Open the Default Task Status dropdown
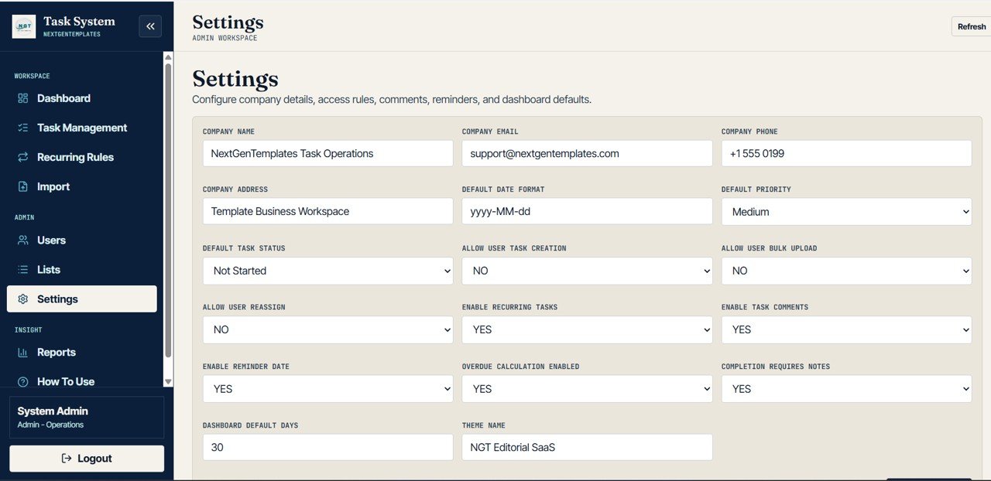 [x=327, y=271]
